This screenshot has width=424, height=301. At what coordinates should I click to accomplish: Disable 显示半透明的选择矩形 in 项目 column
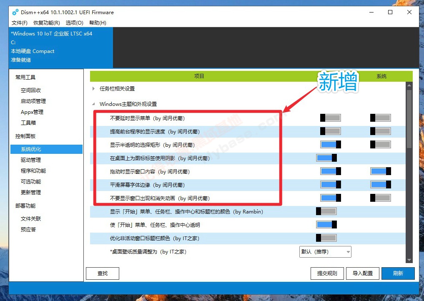click(331, 144)
